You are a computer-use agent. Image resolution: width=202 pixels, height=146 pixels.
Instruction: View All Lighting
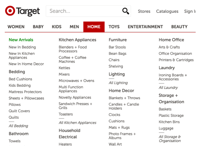(118, 83)
